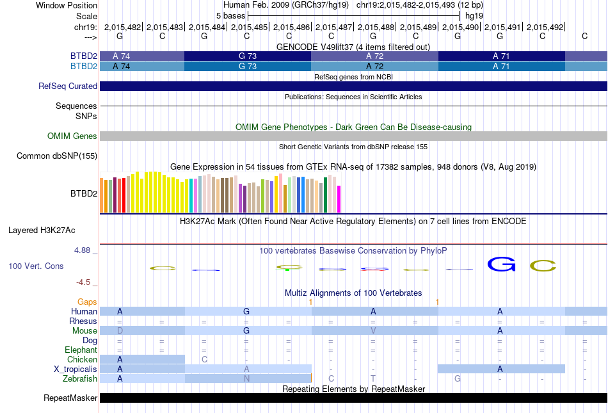608x413 pixels.
Task: Click amino acid V in the Mouse row
Action: point(373,331)
